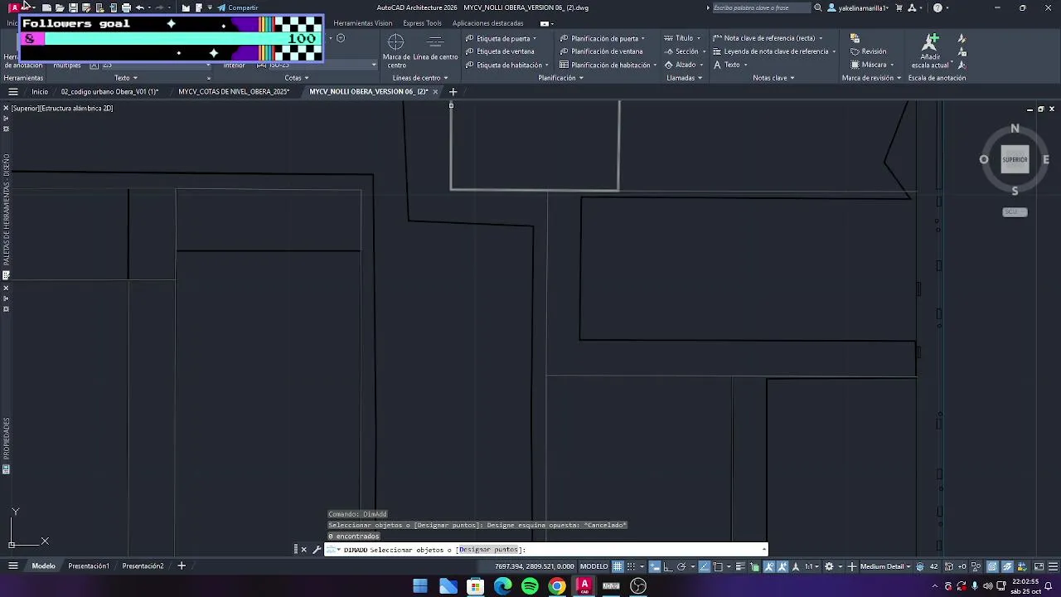Click the Designar puntos command option
This screenshot has height=597, width=1061.
[x=488, y=550]
